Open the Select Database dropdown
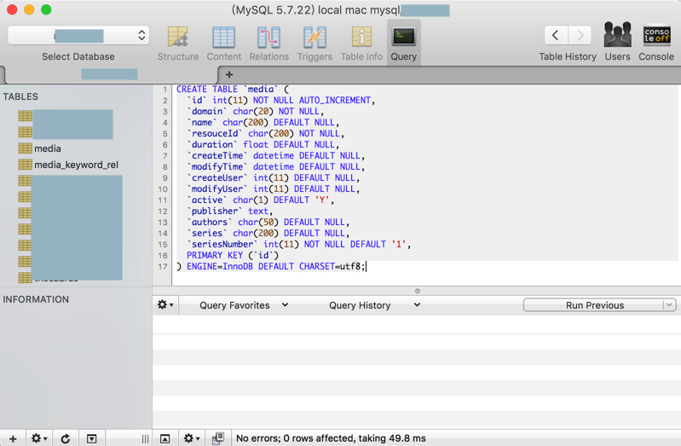 coord(78,36)
